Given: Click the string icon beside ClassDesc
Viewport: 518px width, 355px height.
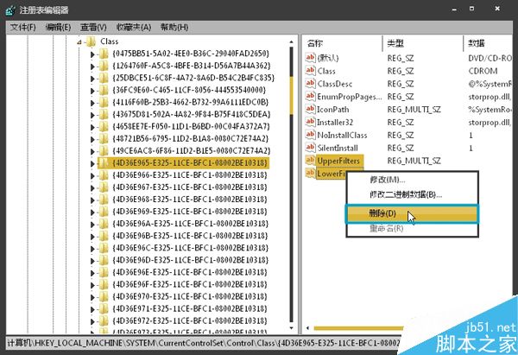Looking at the screenshot, I should pos(310,83).
